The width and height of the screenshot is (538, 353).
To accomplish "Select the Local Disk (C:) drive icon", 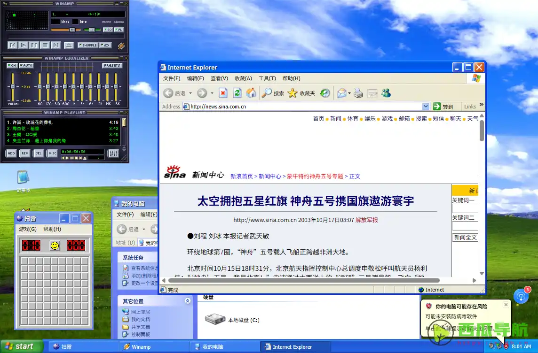I will (x=215, y=319).
